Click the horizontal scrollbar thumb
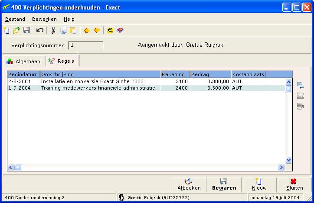Viewport: 314px width, 203px height. pos(18,167)
